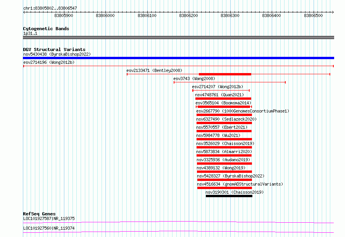The width and height of the screenshot is (345, 237).
Task: Select the black nsv3190301 (Chaisson2019) bar
Action: click(x=229, y=196)
